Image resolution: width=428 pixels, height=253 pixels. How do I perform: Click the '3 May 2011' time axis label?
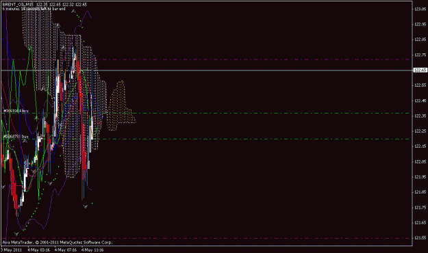11,250
